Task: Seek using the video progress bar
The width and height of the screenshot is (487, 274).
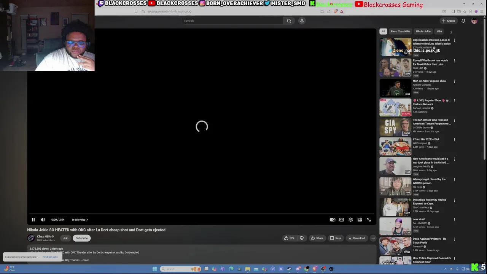Action: click(202, 214)
